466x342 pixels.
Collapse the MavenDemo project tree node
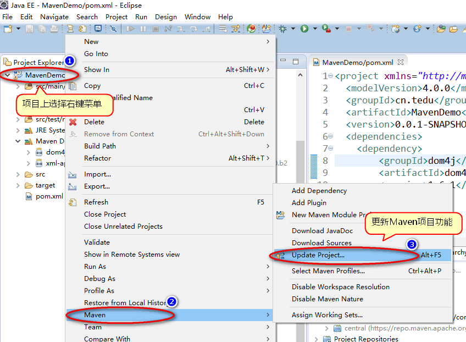click(7, 75)
